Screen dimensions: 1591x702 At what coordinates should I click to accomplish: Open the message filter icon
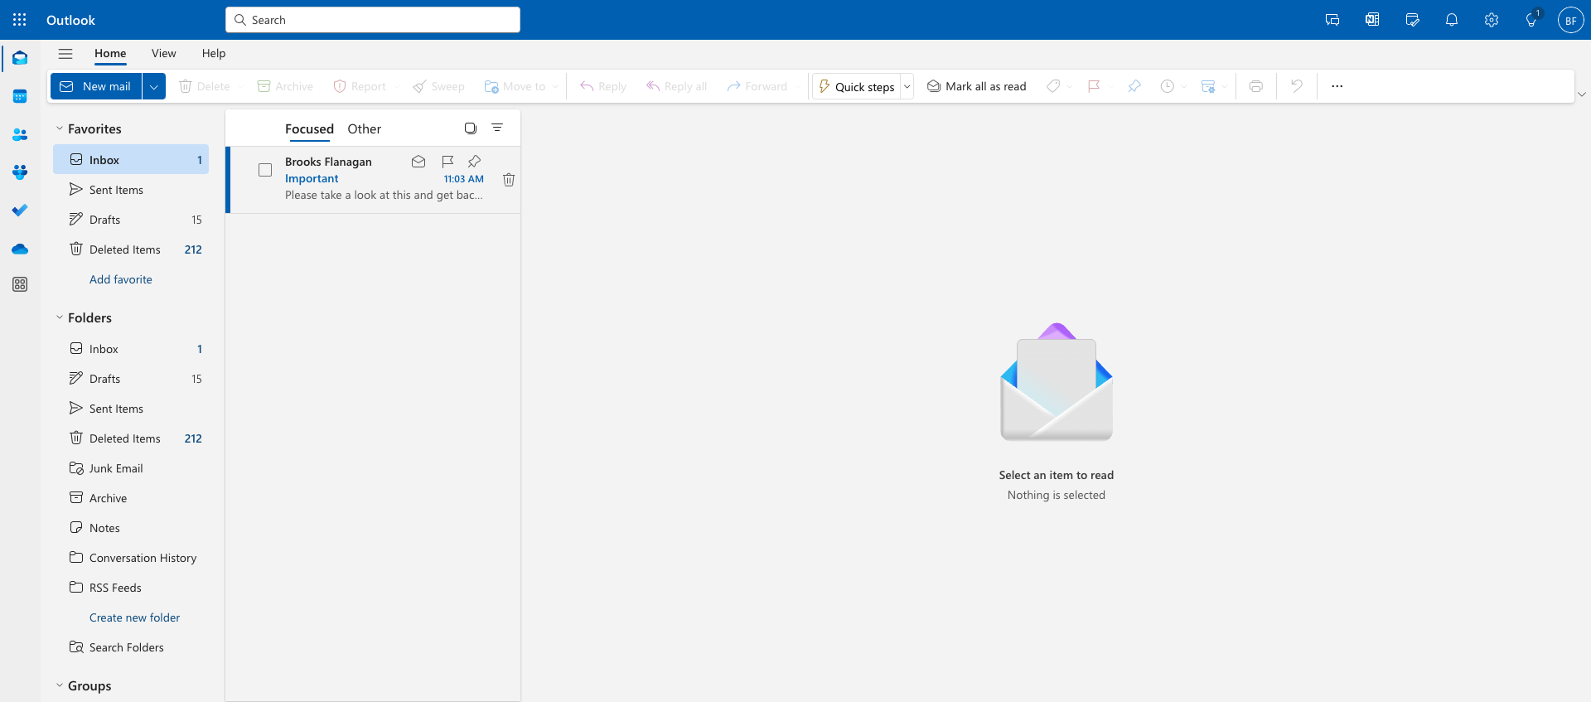point(497,128)
